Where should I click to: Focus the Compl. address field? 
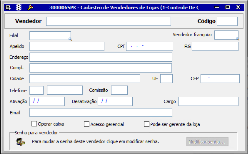(x=101, y=68)
